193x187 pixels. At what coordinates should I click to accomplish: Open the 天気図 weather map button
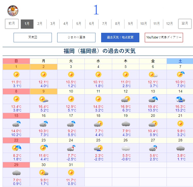coord(33,37)
